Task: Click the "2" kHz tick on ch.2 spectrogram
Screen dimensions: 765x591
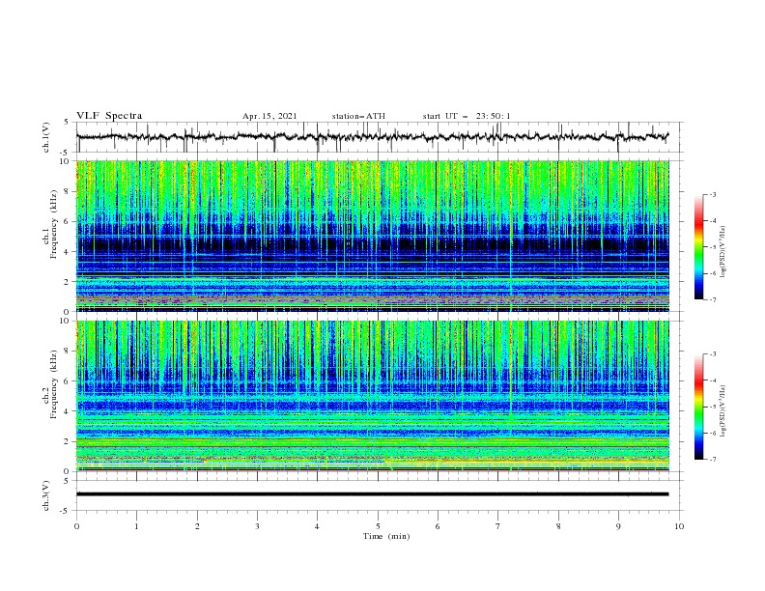Action: [68, 441]
